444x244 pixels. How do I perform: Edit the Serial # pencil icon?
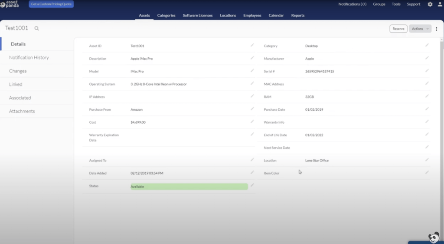coord(427,71)
